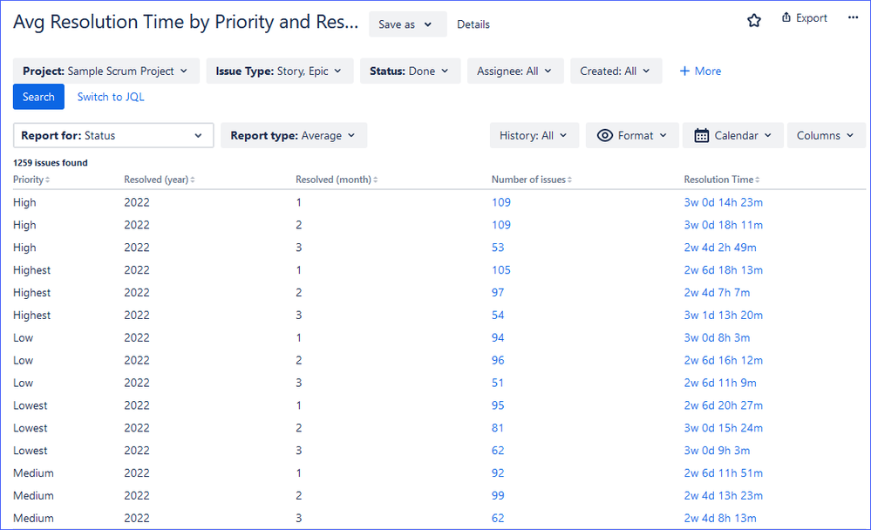The image size is (871, 530).
Task: Click resolution time 2w 4d 8h 13m
Action: click(x=720, y=518)
